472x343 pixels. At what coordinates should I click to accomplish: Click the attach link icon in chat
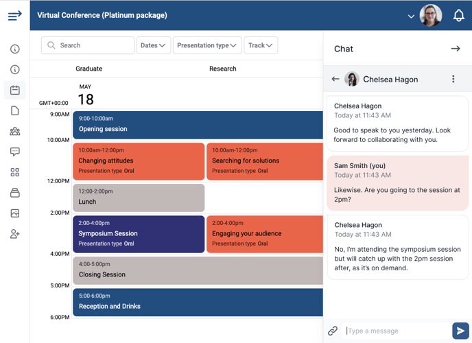(x=333, y=331)
